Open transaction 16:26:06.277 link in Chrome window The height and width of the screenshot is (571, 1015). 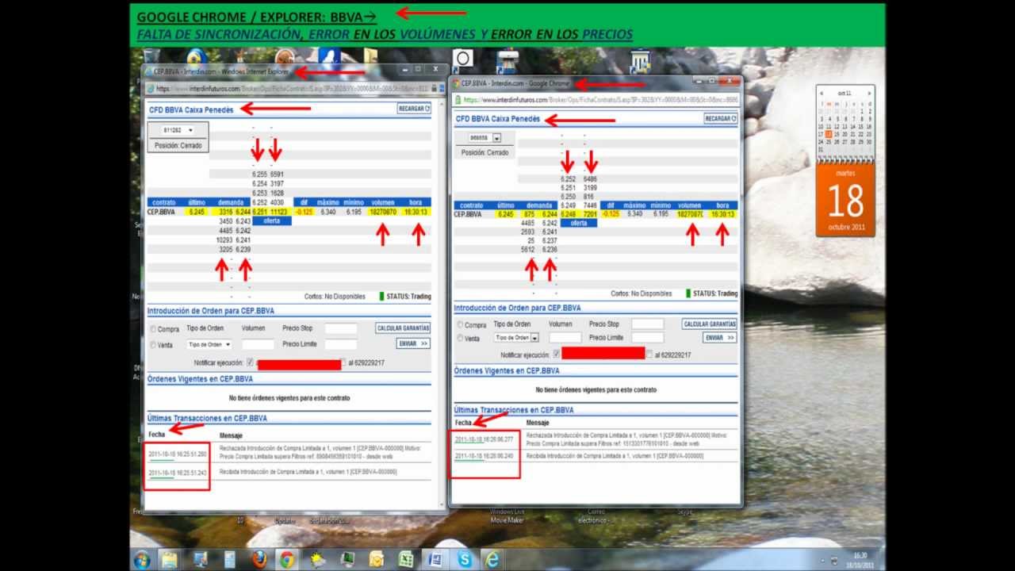click(x=484, y=439)
